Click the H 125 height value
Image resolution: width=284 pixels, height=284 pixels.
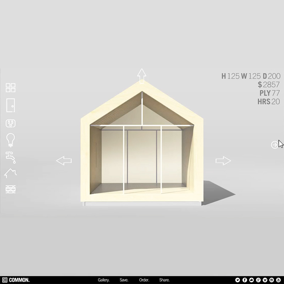point(230,76)
